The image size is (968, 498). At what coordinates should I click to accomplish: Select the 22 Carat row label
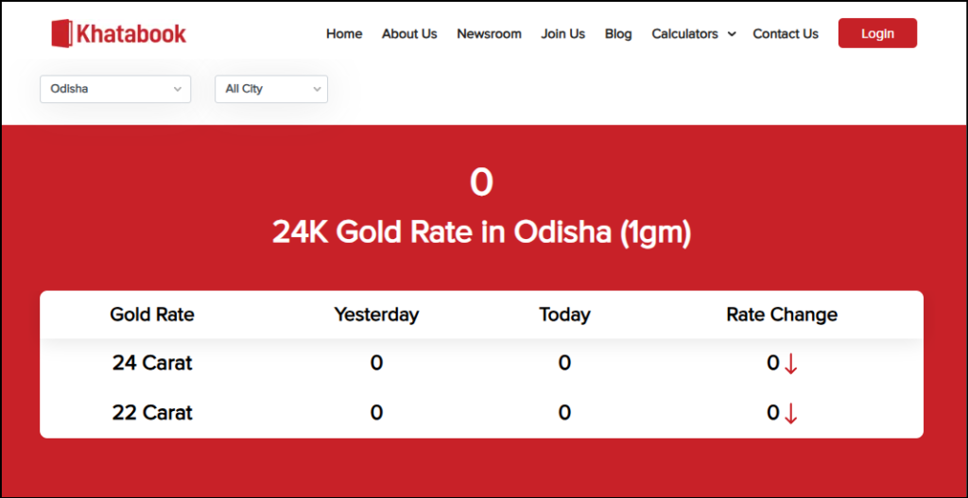click(x=152, y=413)
